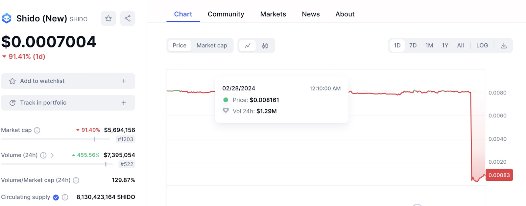Click the Market cap rank slider bar
The image size is (526, 206).
pos(56,139)
